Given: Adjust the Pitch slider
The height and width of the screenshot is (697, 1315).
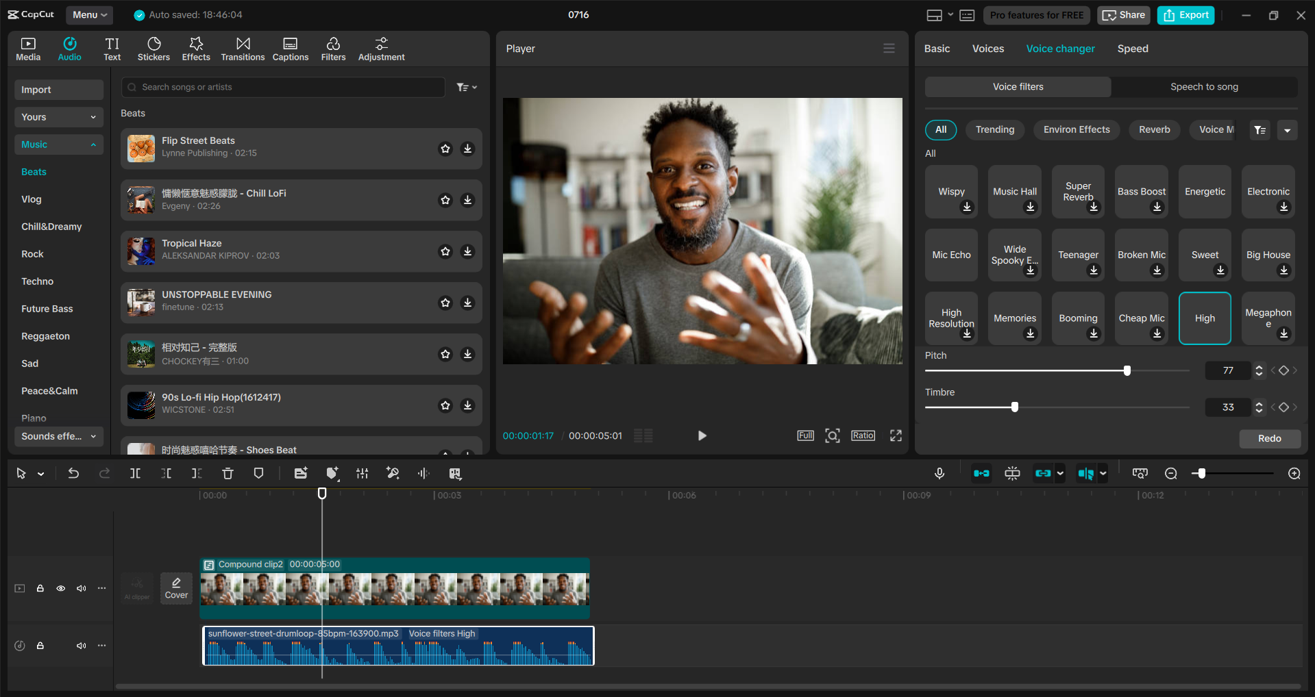Looking at the screenshot, I should [1126, 370].
